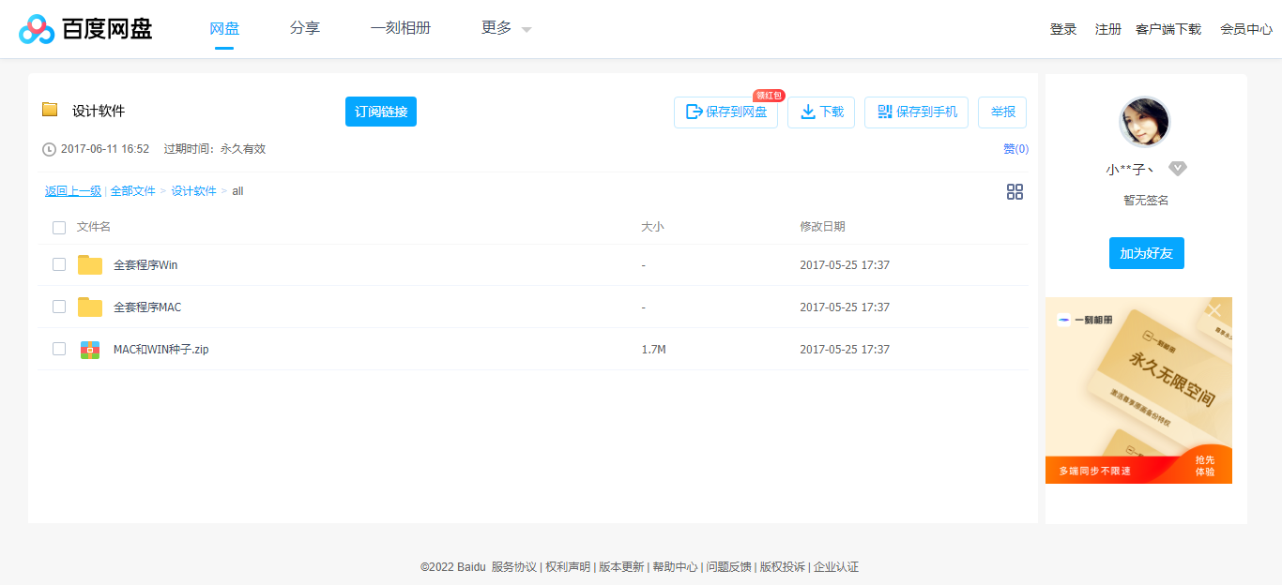Click the MAC和WIN种子.zip archive icon
The width and height of the screenshot is (1282, 585).
click(x=89, y=349)
